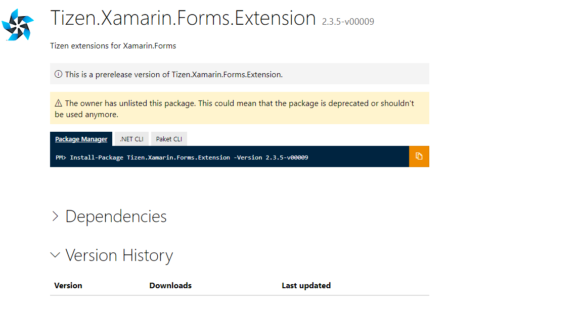582x317 pixels.
Task: Collapse the Version History chevron arrow
Action: (x=55, y=255)
